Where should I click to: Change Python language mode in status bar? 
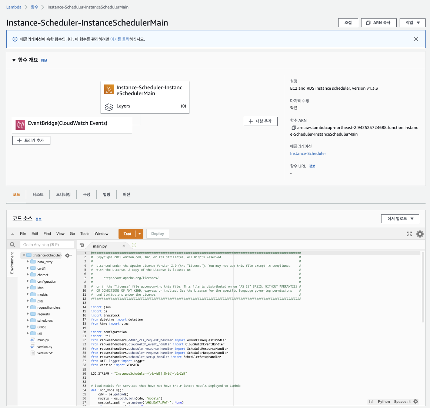[384, 402]
